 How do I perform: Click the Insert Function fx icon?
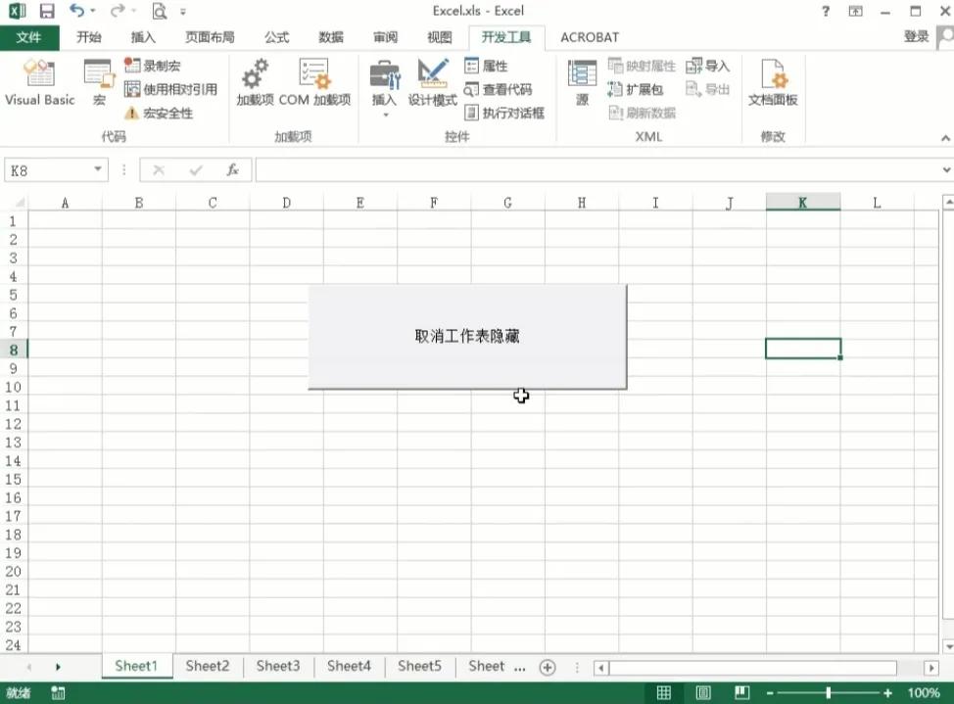[x=232, y=169]
